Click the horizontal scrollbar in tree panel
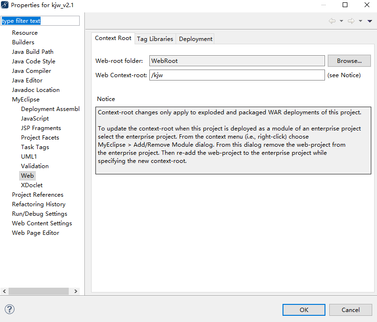 (x=38, y=291)
